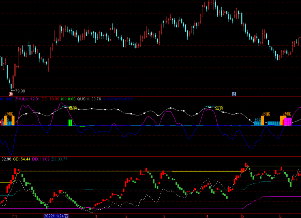Click the 逃顶 signal label near the green bars
This screenshot has width=301, height=218.
pos(73,108)
